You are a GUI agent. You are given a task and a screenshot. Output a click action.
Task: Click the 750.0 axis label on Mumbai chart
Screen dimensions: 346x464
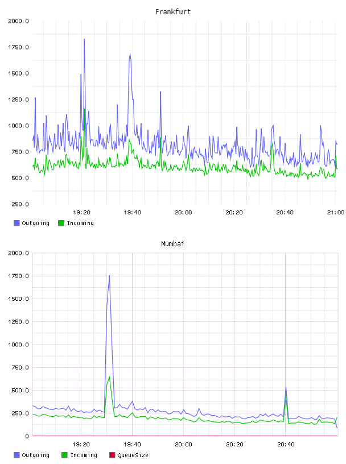pyautogui.click(x=20, y=367)
